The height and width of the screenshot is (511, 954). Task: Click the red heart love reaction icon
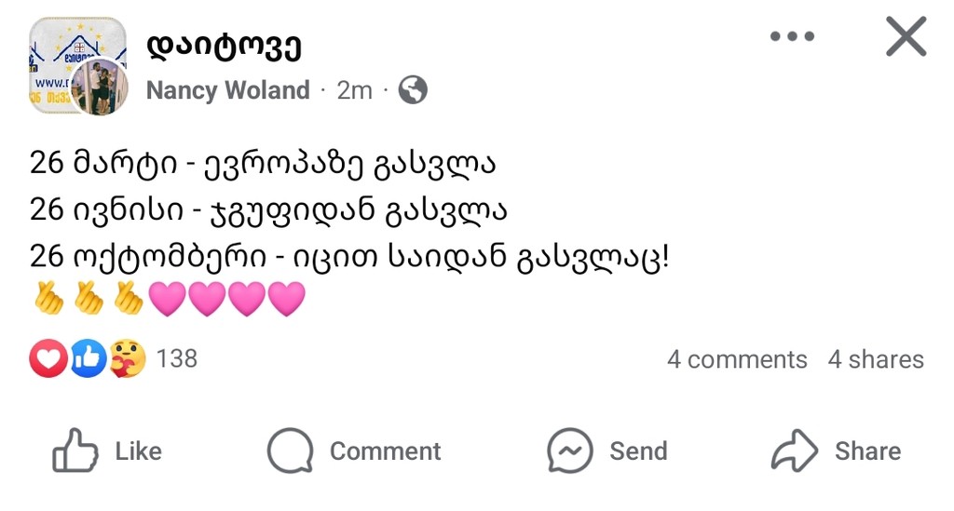point(48,358)
